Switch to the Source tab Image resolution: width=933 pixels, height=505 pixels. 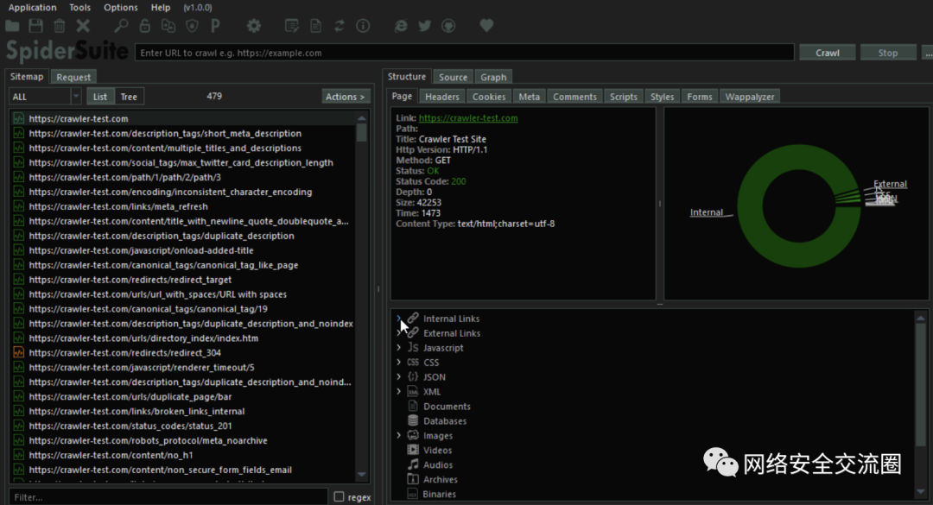tap(453, 77)
